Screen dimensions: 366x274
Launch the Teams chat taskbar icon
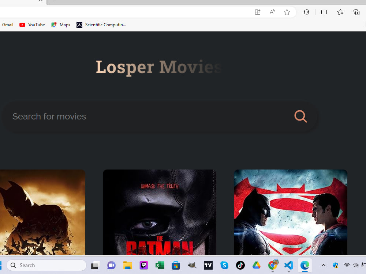(111, 265)
